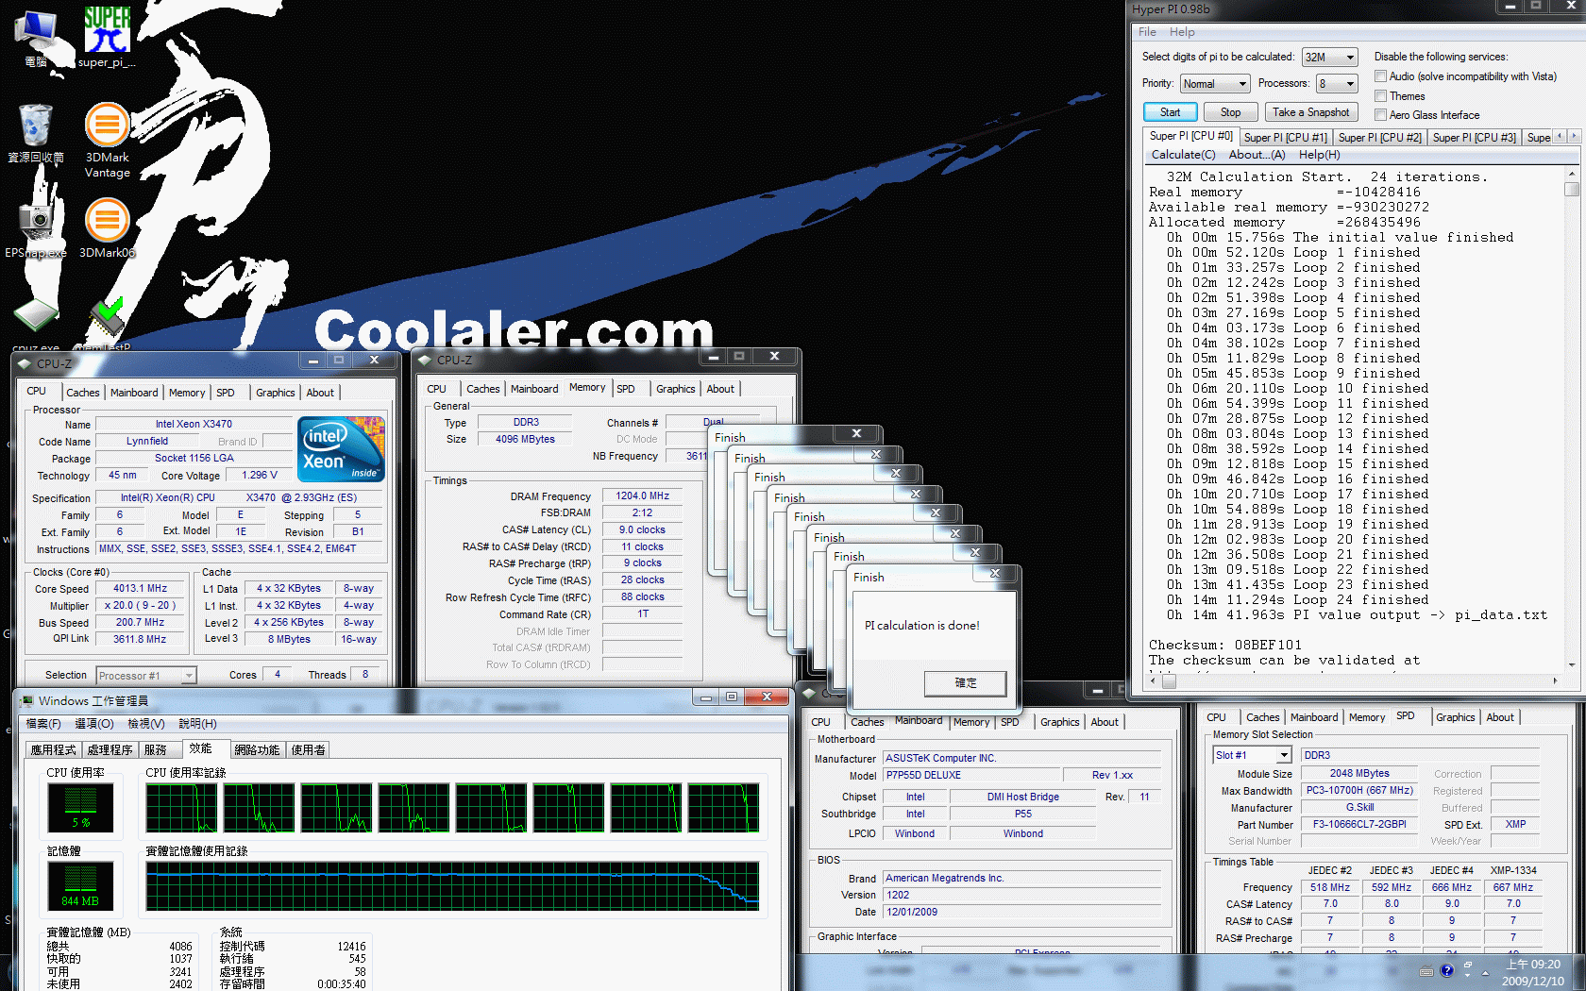Click the title bar icon of the CPU-Z processor window
1586x991 pixels.
[24, 363]
